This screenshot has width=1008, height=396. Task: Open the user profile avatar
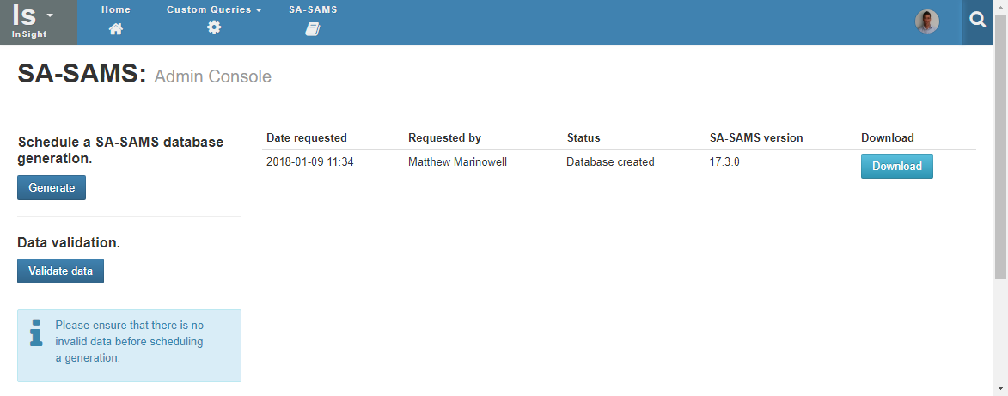927,21
